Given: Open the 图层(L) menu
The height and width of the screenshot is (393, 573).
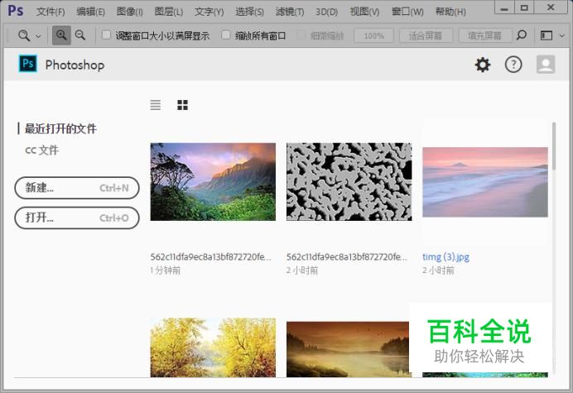Looking at the screenshot, I should tap(168, 12).
